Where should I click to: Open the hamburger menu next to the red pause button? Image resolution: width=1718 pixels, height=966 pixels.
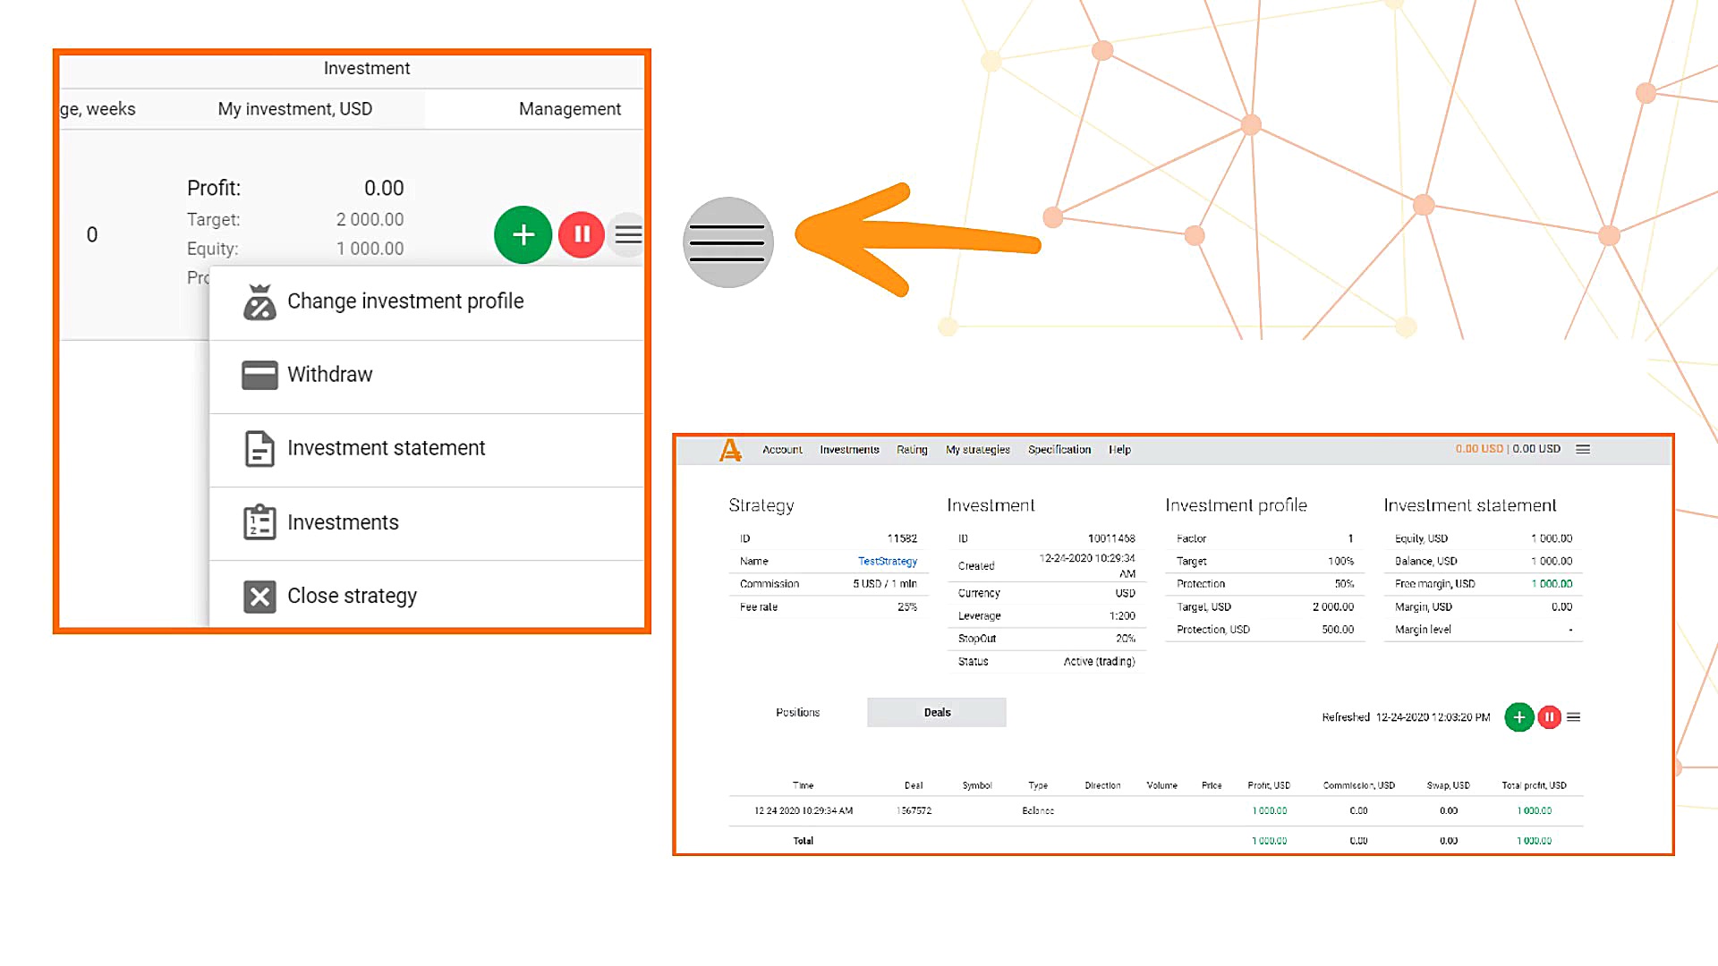coord(628,234)
